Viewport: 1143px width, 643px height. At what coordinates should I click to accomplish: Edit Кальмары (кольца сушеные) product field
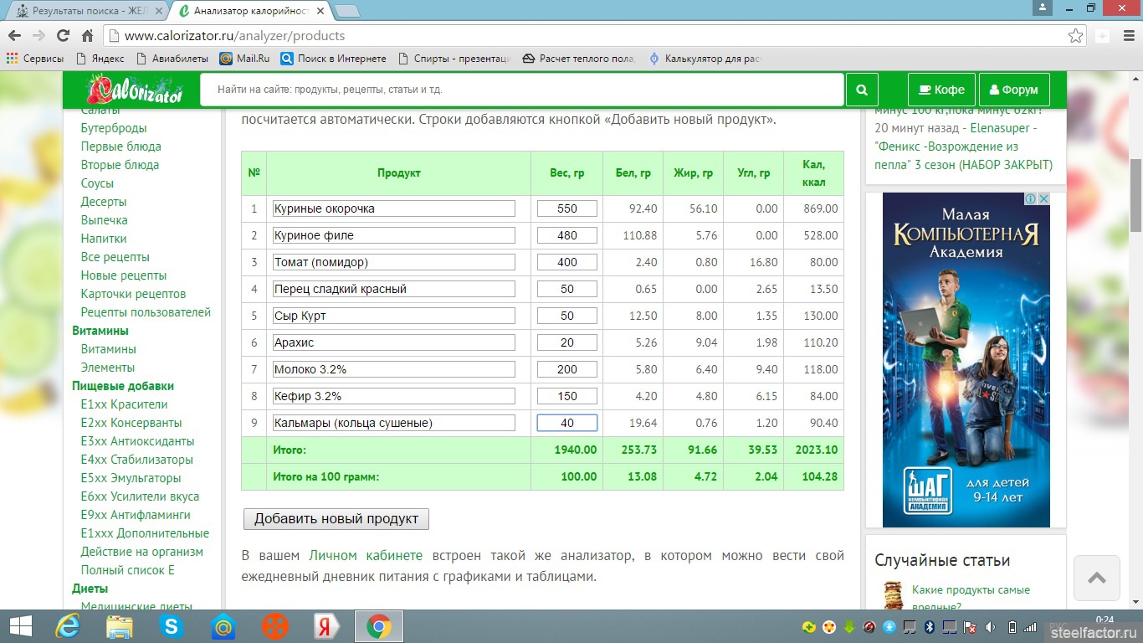[393, 423]
